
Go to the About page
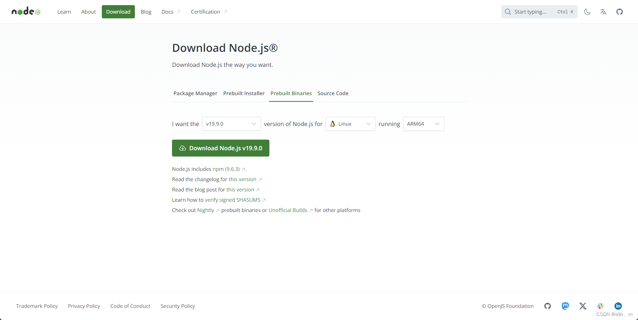[89, 12]
